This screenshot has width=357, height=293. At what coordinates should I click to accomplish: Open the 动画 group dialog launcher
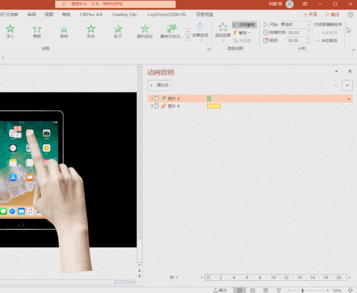(209, 49)
